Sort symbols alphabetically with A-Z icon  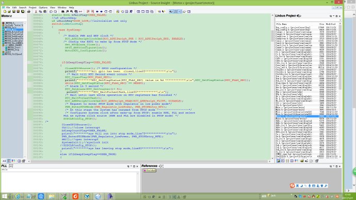click(4, 161)
